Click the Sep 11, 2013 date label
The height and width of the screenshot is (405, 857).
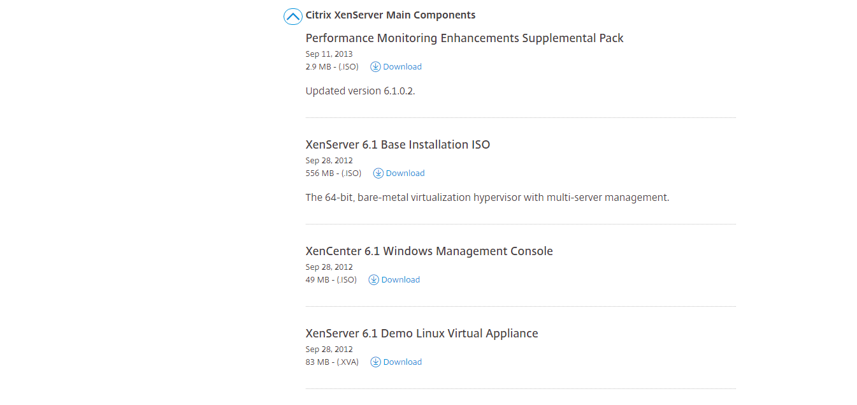click(x=329, y=54)
